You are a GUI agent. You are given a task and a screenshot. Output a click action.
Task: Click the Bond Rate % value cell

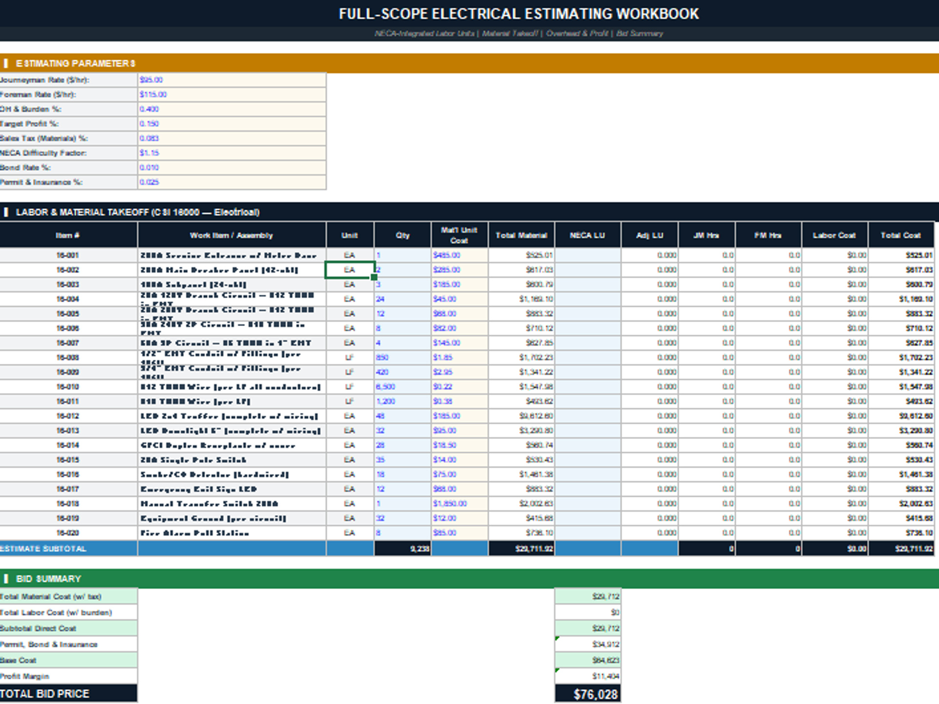coord(232,168)
